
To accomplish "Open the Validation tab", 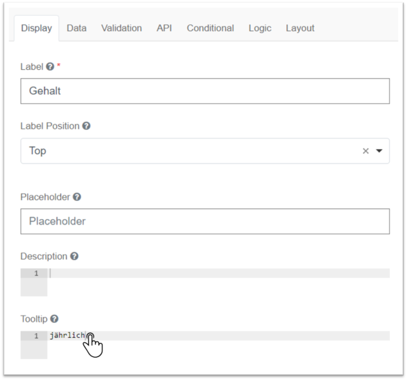I will pyautogui.click(x=121, y=28).
